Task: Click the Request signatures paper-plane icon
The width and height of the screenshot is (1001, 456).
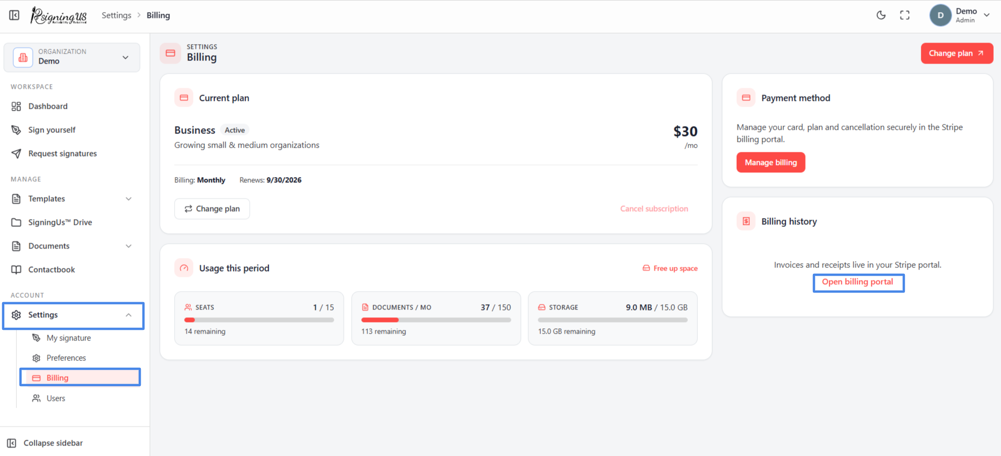Action: pos(16,153)
